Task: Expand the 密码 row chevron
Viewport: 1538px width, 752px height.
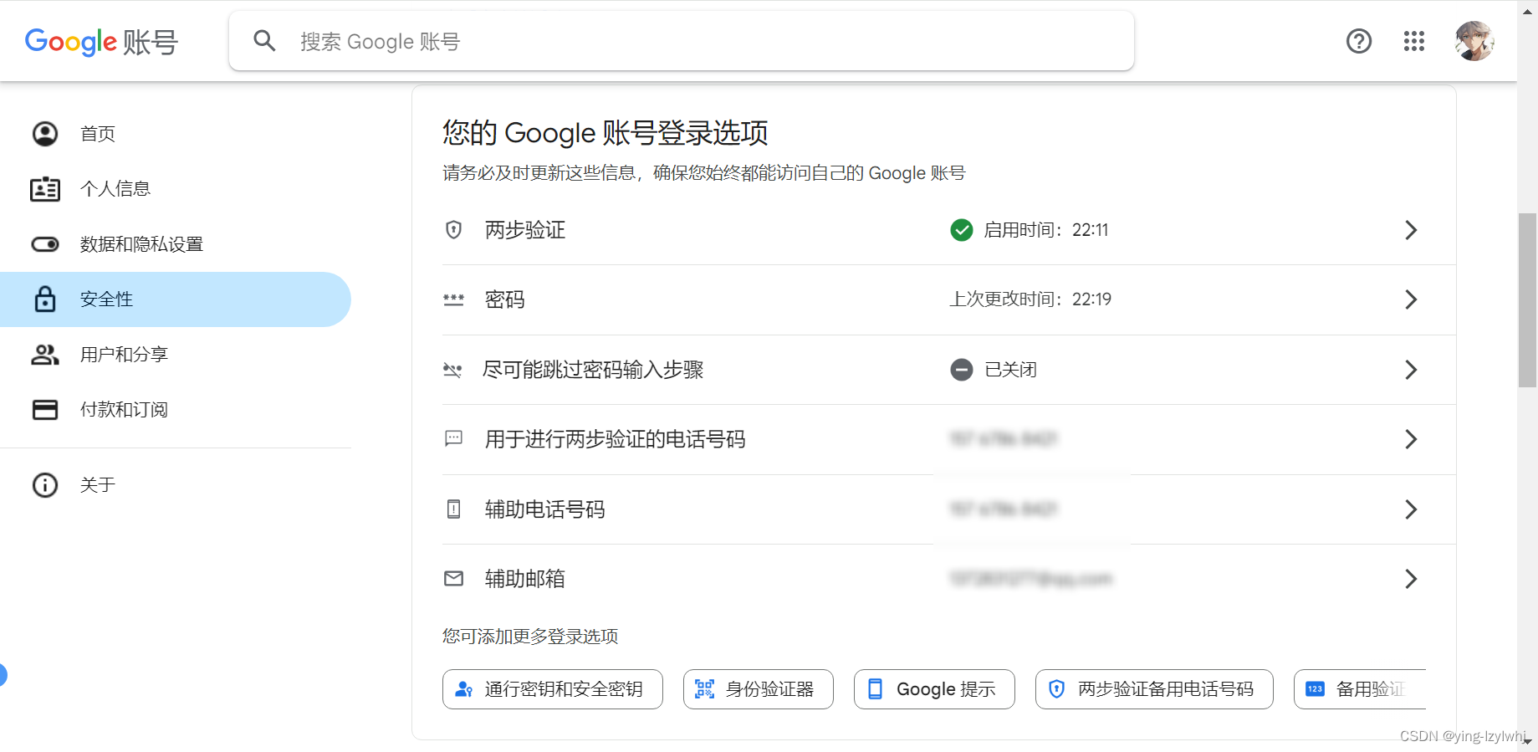Action: pyautogui.click(x=1411, y=299)
